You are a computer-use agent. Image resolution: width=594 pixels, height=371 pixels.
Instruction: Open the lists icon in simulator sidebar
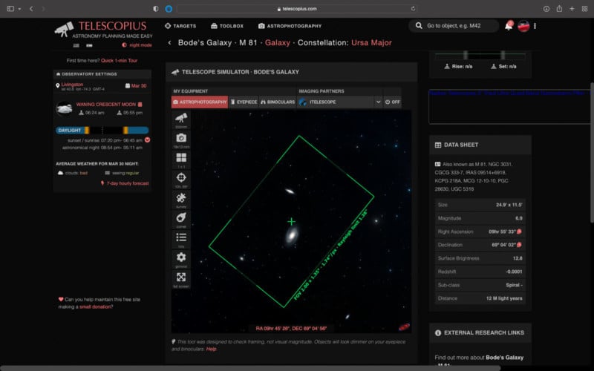coord(181,238)
